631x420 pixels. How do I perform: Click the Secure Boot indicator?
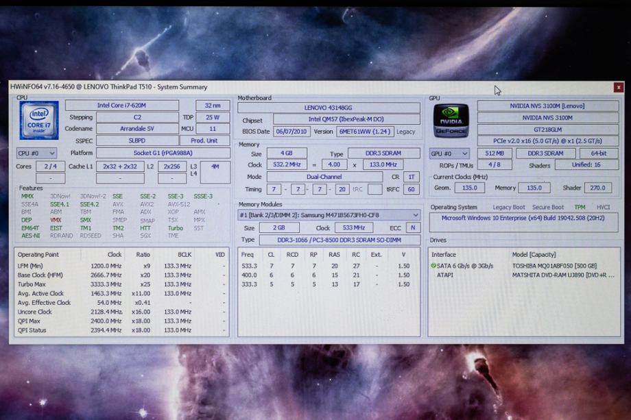point(548,207)
